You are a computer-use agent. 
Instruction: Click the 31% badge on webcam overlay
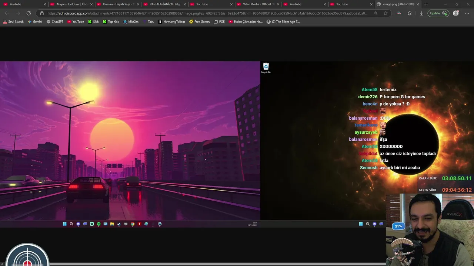(398, 226)
